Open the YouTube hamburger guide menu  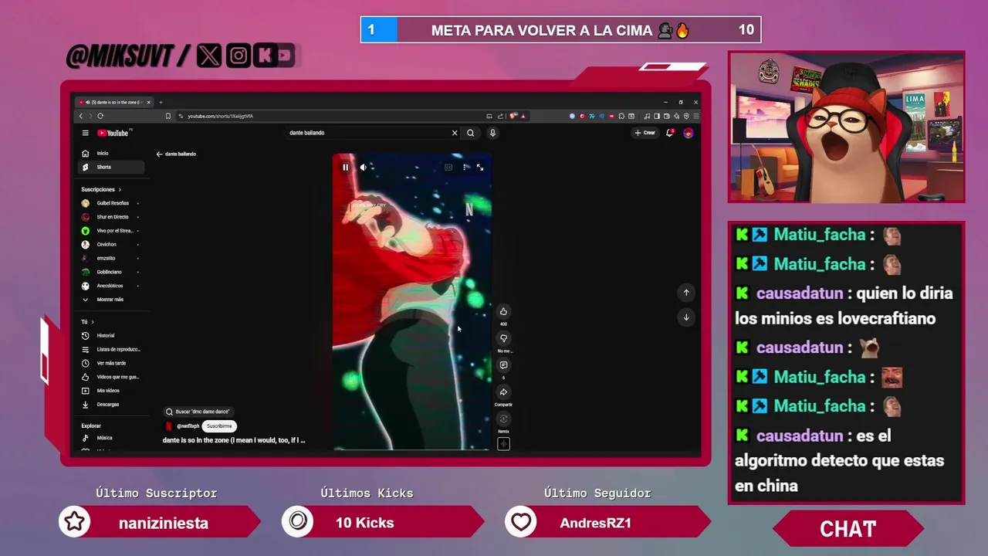click(x=85, y=133)
